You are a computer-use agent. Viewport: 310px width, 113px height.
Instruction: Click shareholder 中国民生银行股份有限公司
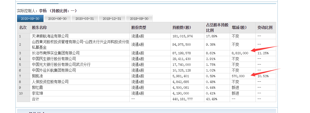click(54, 59)
